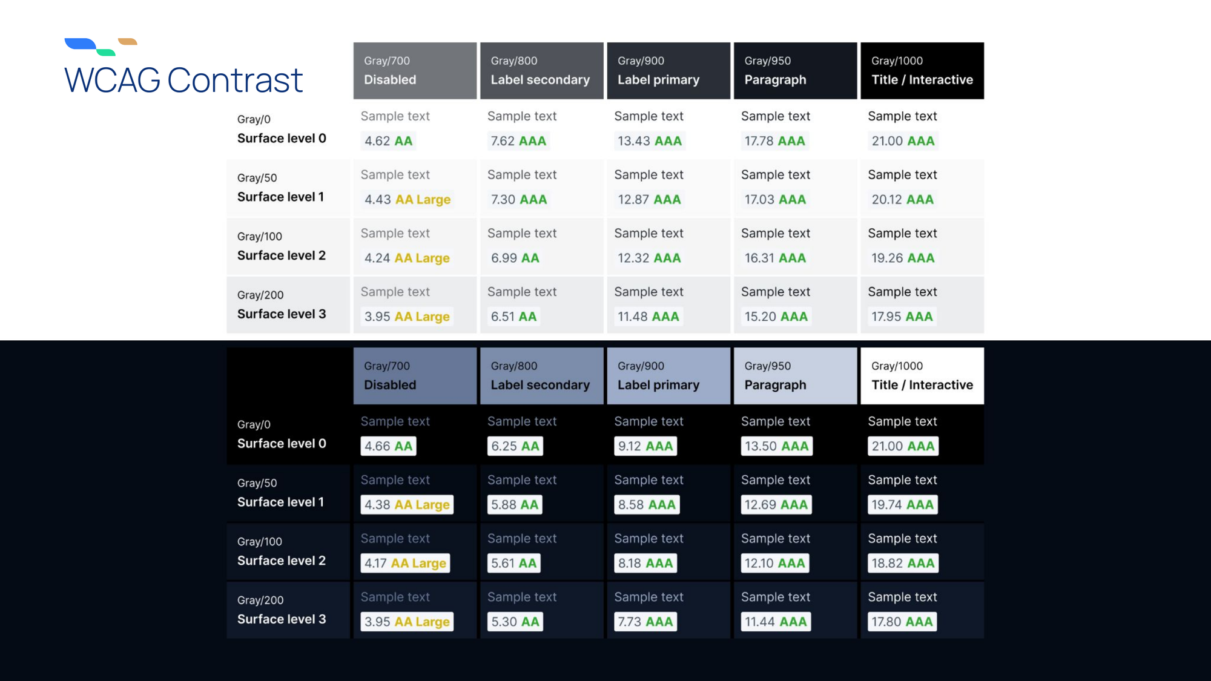The width and height of the screenshot is (1211, 681).
Task: Select the light Gray/800 Label secondary swatch
Action: (541, 71)
